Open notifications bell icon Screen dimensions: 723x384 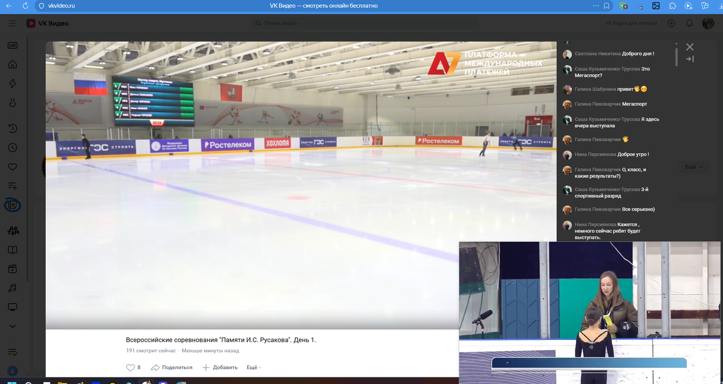pyautogui.click(x=689, y=24)
